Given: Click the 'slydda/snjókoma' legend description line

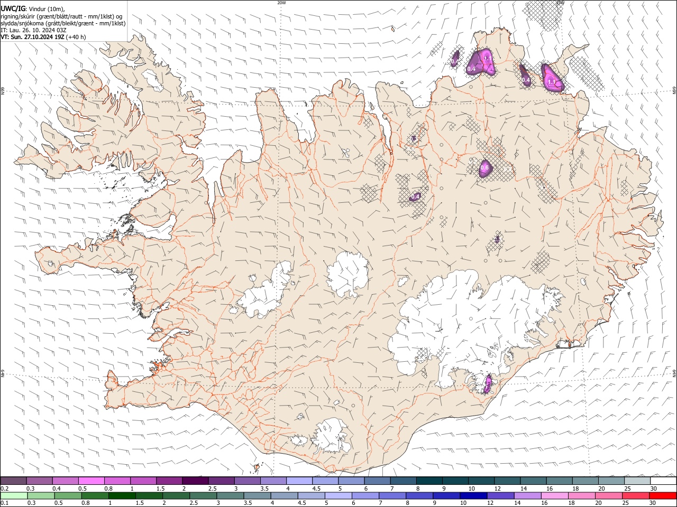Looking at the screenshot, I should pos(63,23).
